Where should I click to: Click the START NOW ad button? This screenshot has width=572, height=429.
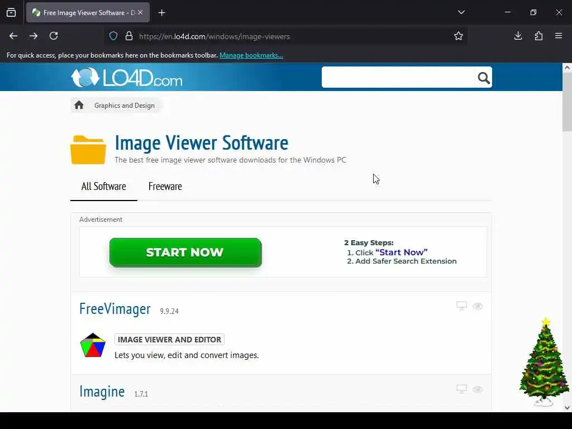(185, 252)
